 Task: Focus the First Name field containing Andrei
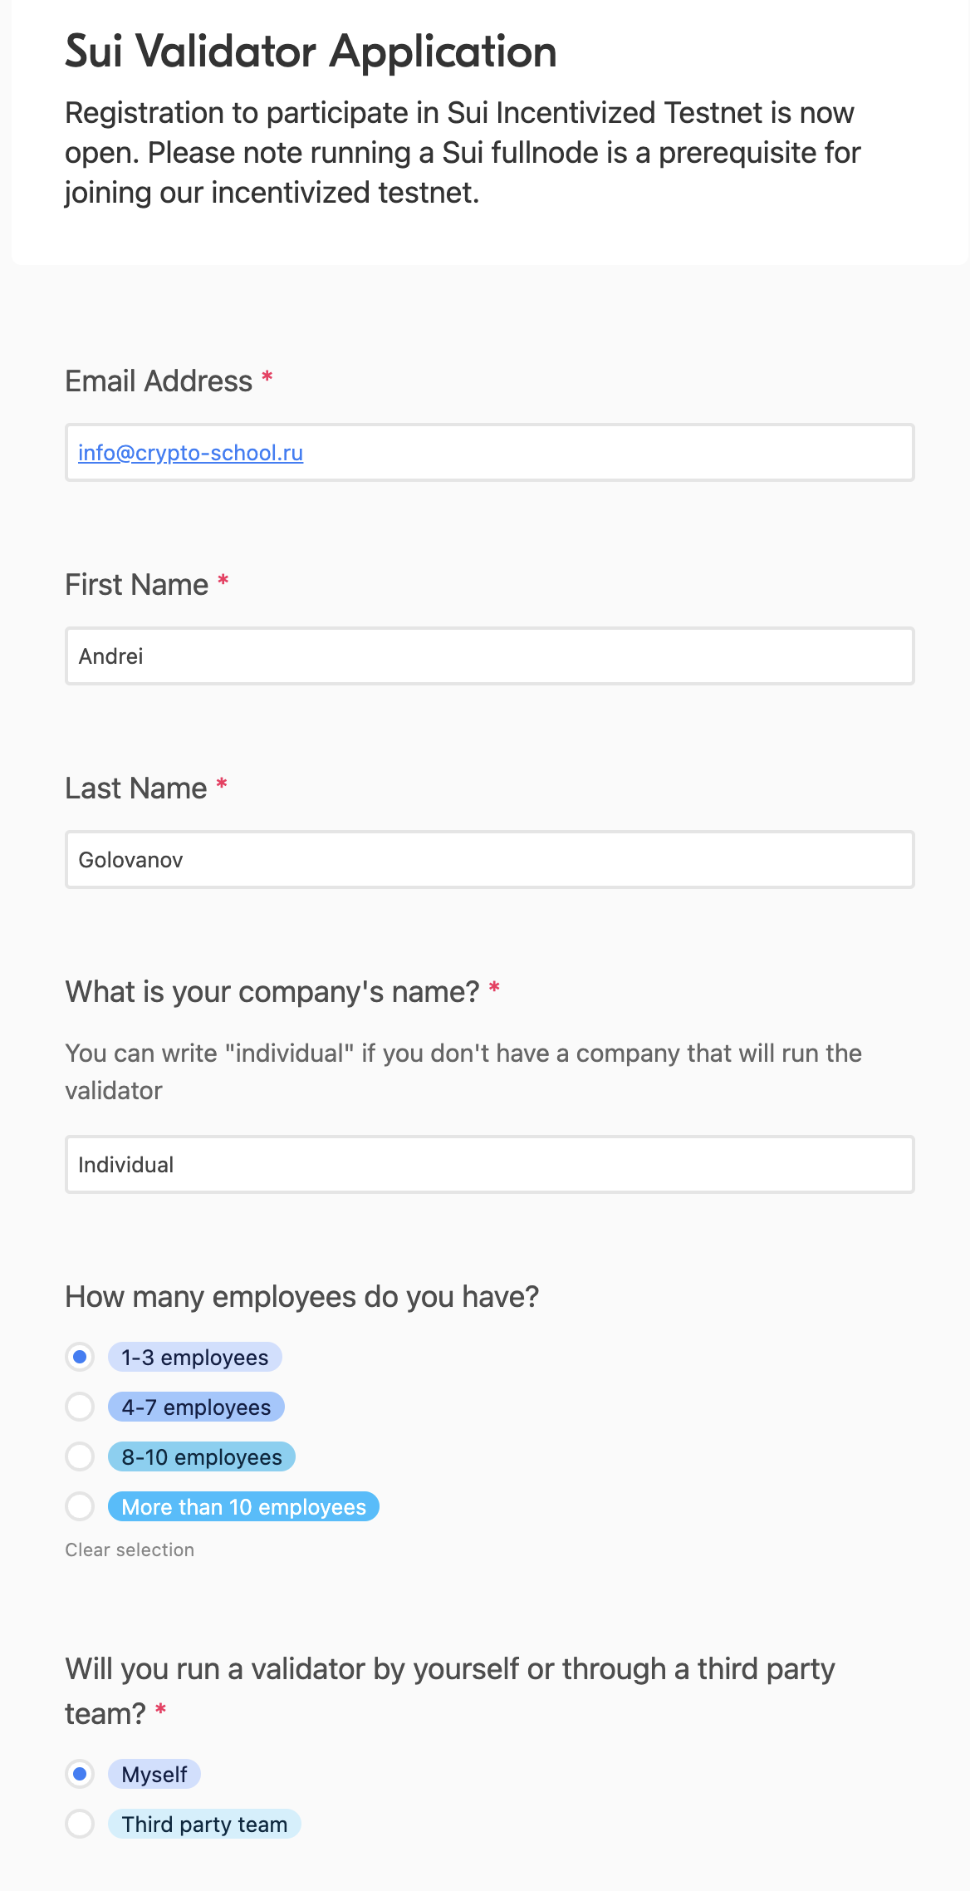[490, 656]
